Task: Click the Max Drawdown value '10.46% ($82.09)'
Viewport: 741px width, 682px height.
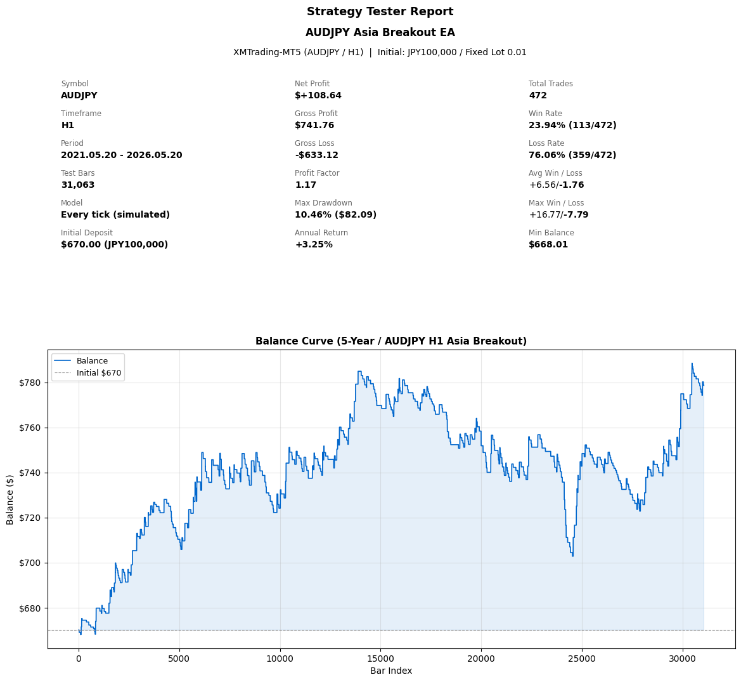Action: [335, 214]
